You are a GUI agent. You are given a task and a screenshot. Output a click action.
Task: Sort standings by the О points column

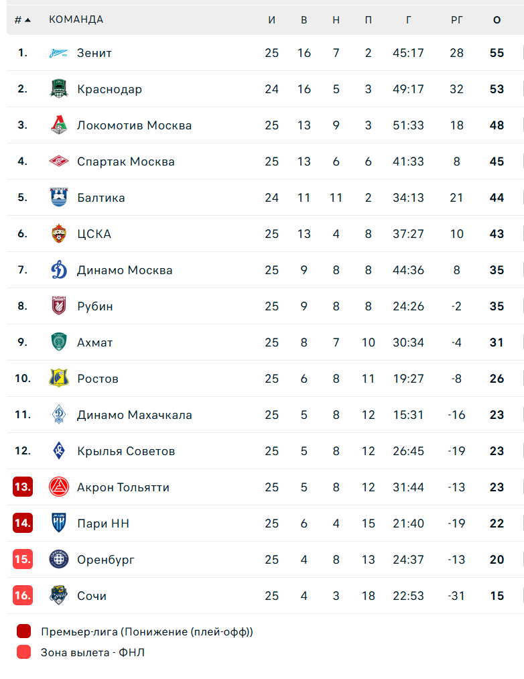pos(497,20)
